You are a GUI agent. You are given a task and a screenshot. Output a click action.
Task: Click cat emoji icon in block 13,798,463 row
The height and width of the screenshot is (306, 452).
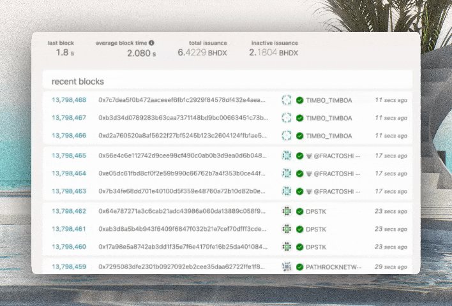[309, 192]
